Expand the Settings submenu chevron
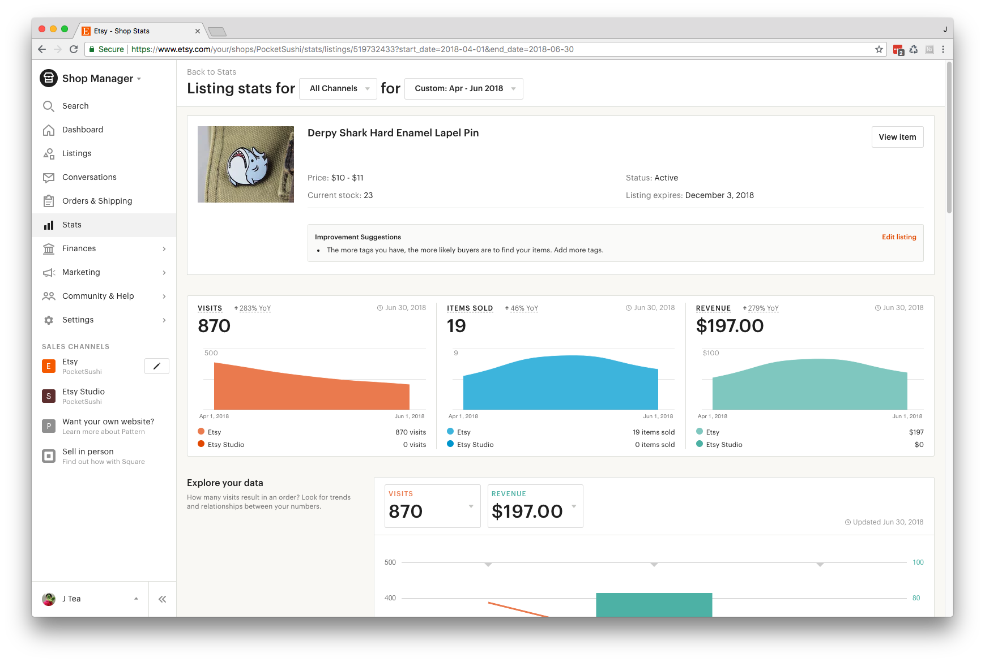This screenshot has width=985, height=662. click(x=164, y=320)
